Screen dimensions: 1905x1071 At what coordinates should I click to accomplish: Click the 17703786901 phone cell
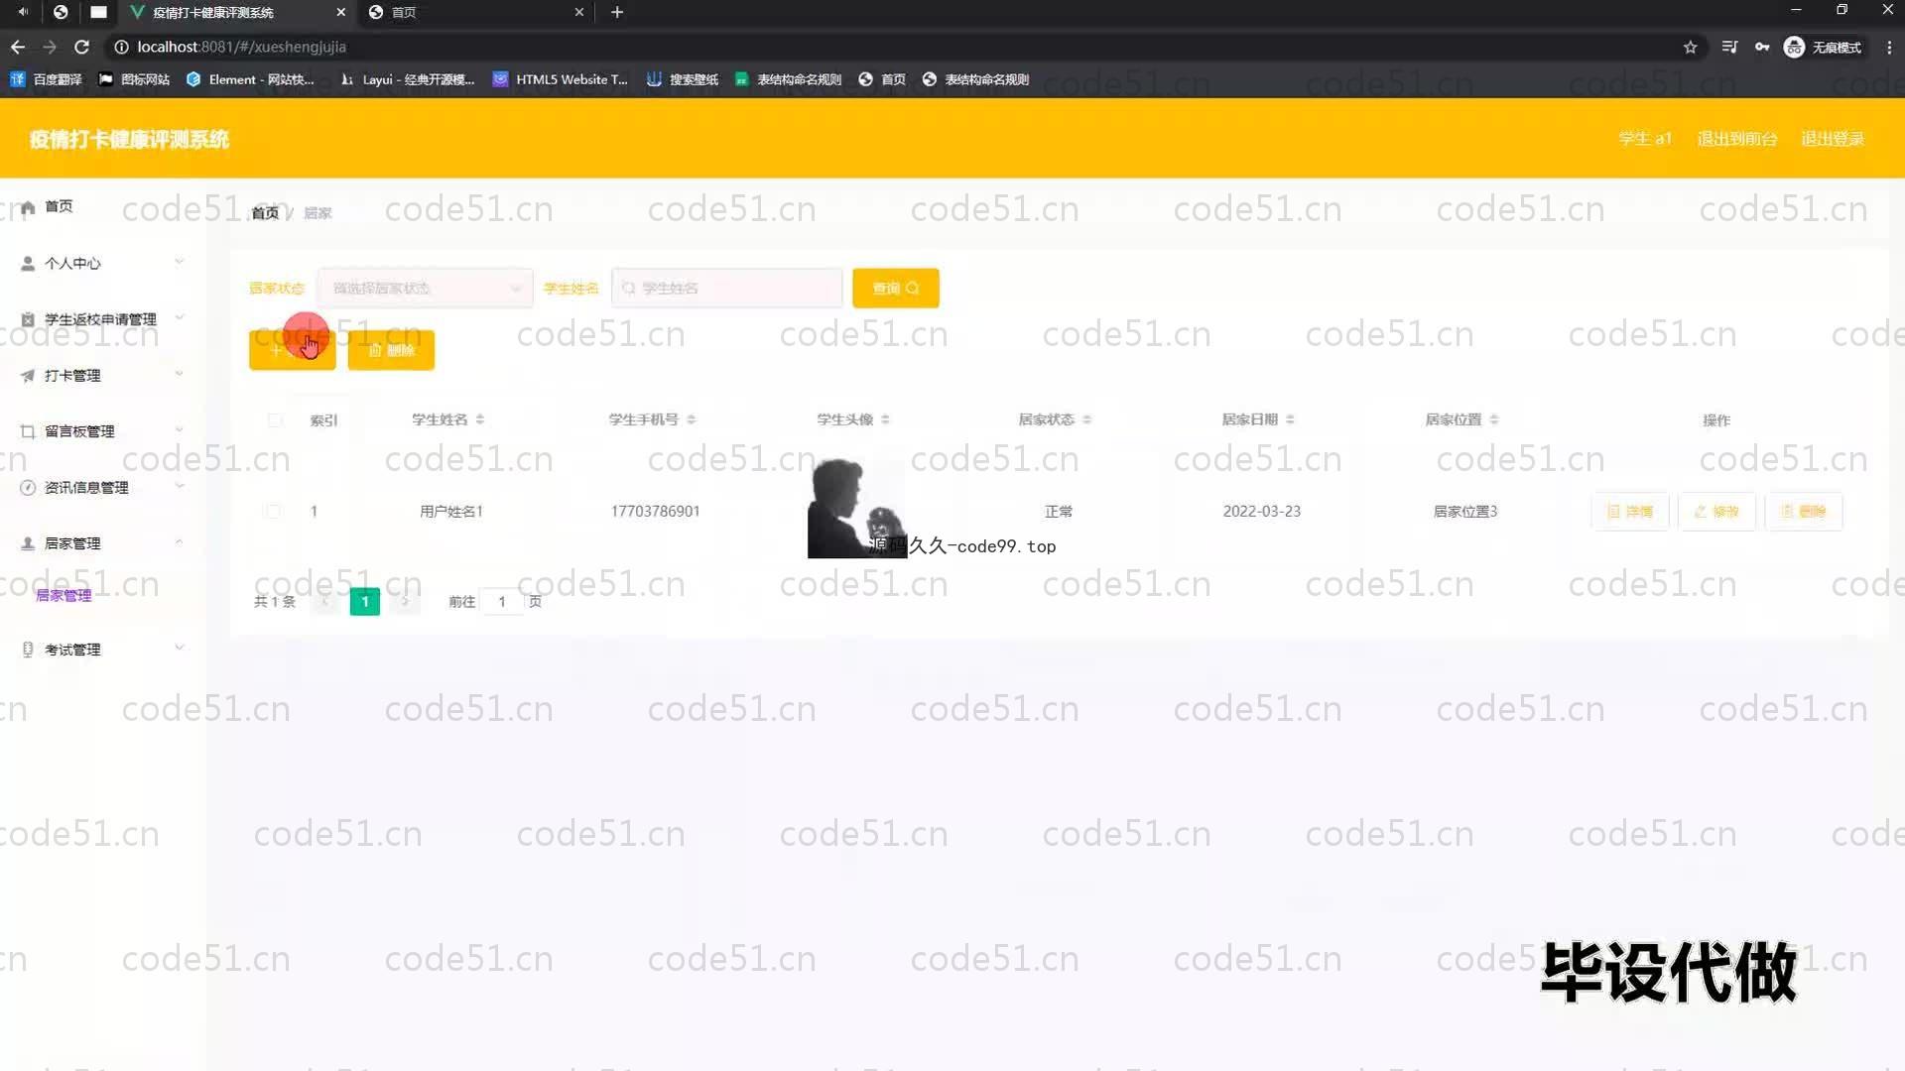655,512
